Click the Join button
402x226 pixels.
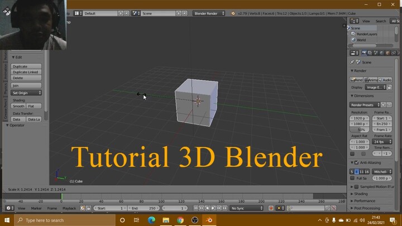[x=26, y=85]
